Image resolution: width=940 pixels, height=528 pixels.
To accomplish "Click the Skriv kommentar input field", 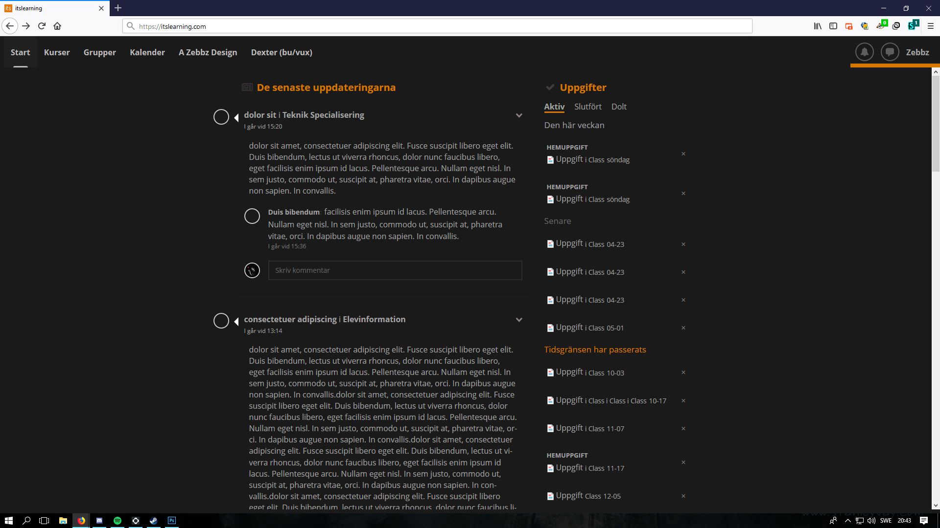I will (x=395, y=270).
